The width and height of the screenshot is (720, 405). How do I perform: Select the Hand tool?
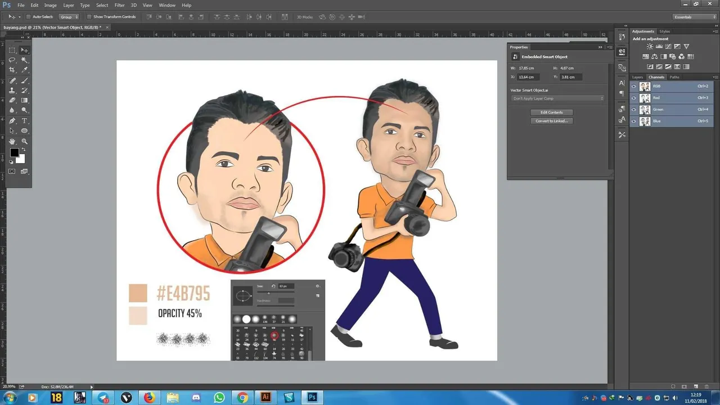tap(12, 141)
